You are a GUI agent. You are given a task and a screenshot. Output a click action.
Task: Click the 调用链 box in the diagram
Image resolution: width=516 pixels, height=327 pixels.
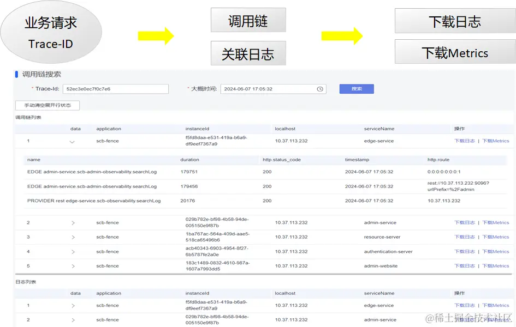[248, 20]
